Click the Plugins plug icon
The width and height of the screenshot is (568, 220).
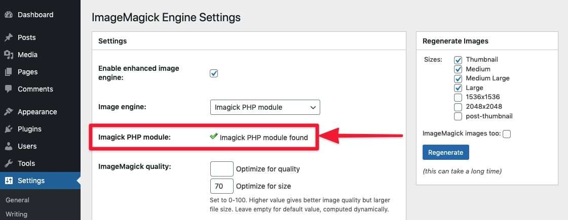pos(9,129)
